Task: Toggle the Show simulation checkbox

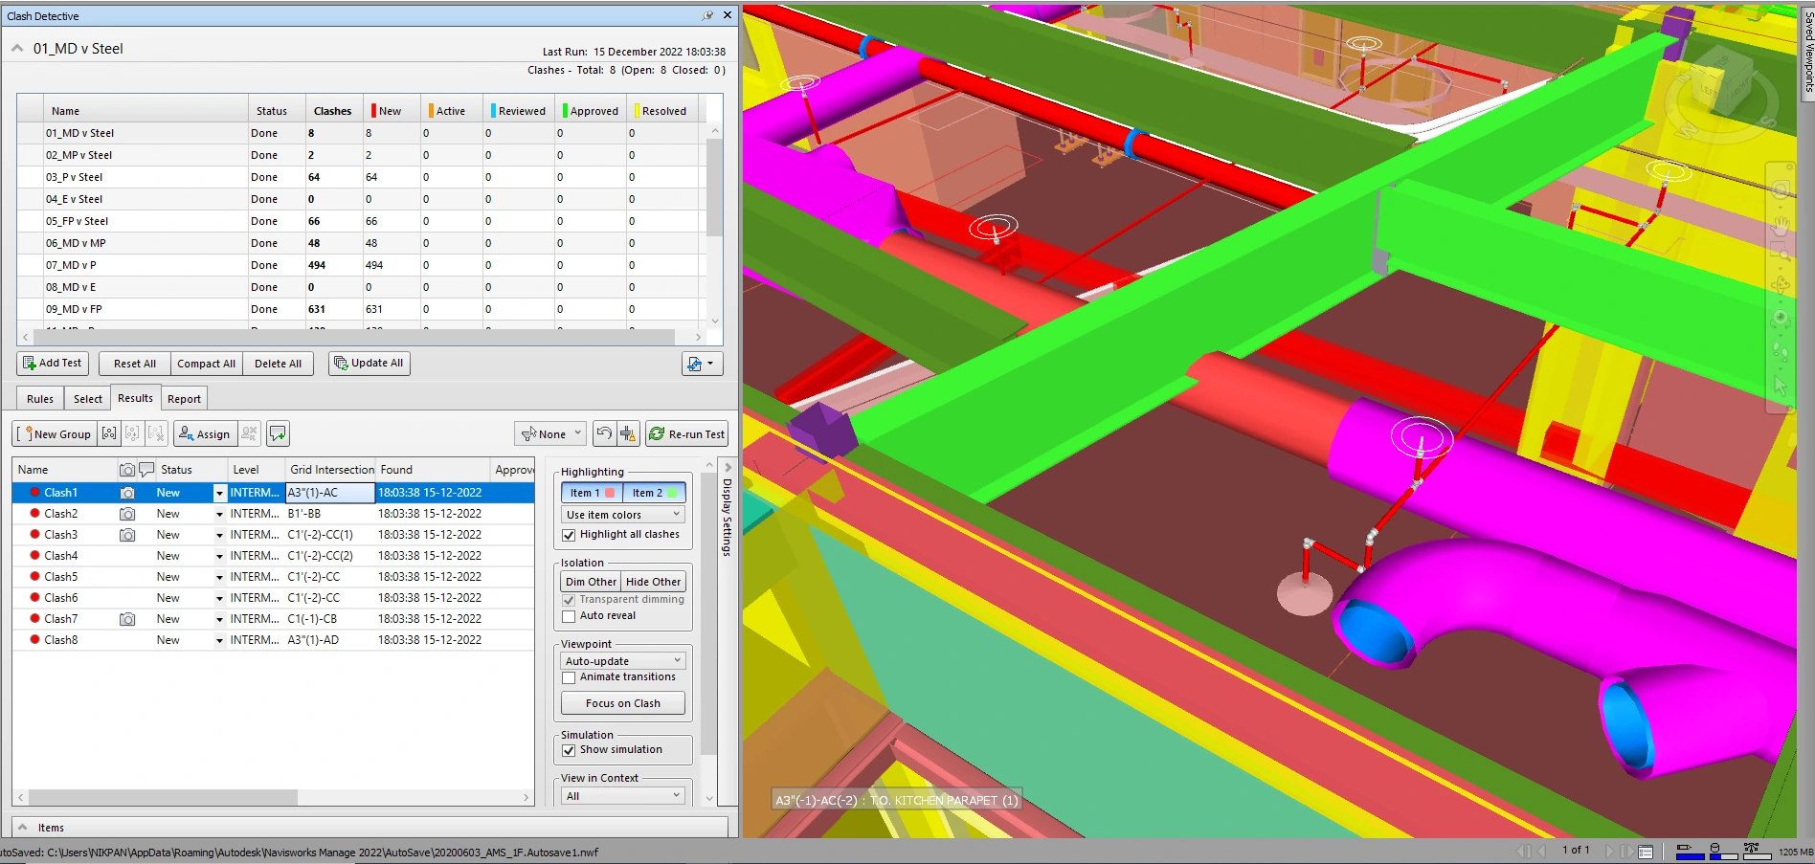Action: coord(569,751)
